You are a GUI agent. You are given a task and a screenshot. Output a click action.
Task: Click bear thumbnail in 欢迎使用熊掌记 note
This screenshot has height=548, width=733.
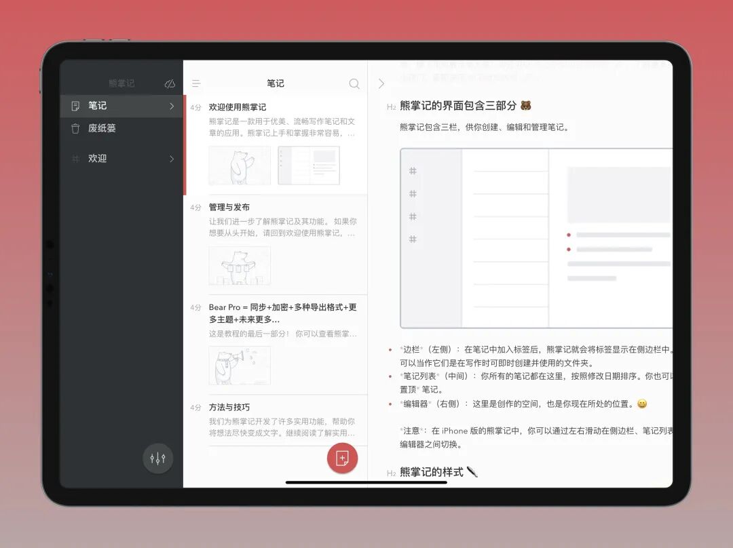coord(240,165)
